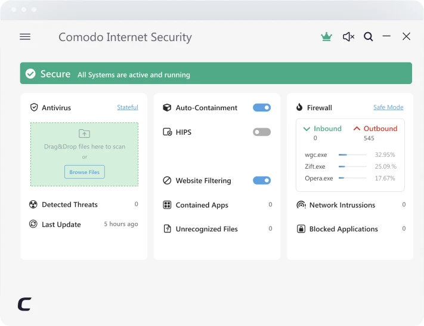The image size is (424, 326).
Task: Open the Safe Mode firewall link
Action: pyautogui.click(x=388, y=107)
